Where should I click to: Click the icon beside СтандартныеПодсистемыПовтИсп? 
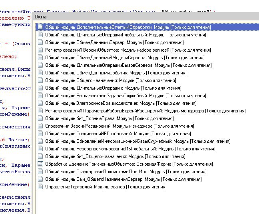40,172
